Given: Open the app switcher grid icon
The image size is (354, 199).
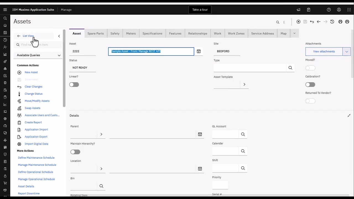Looking at the screenshot, I should coord(349,10).
